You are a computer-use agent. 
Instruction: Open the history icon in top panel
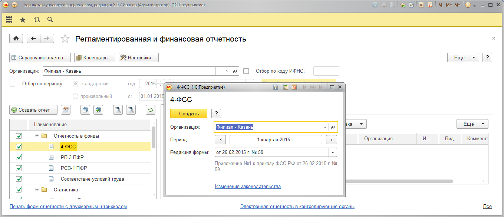click(36, 20)
